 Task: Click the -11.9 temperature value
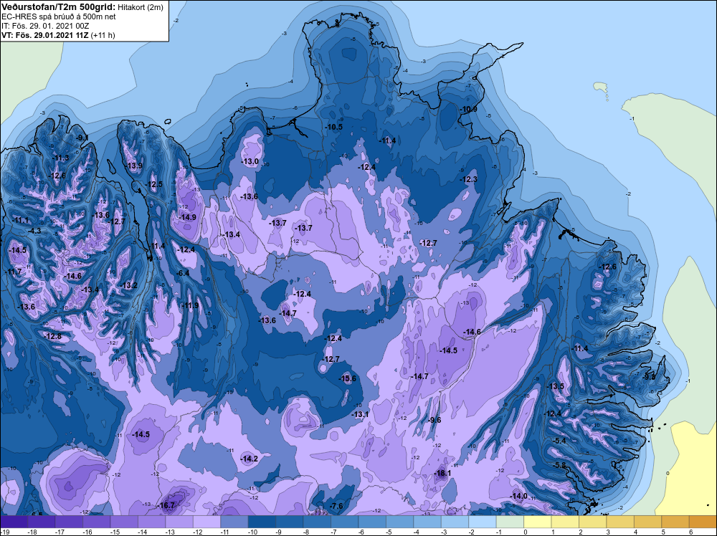click(x=190, y=305)
